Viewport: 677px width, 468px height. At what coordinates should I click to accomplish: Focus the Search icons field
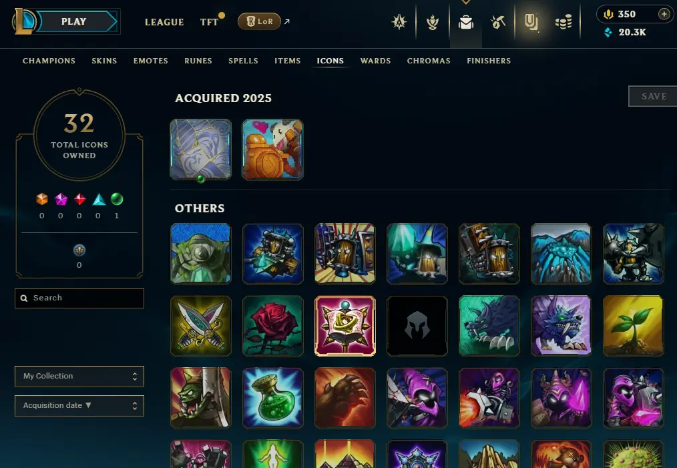click(79, 298)
